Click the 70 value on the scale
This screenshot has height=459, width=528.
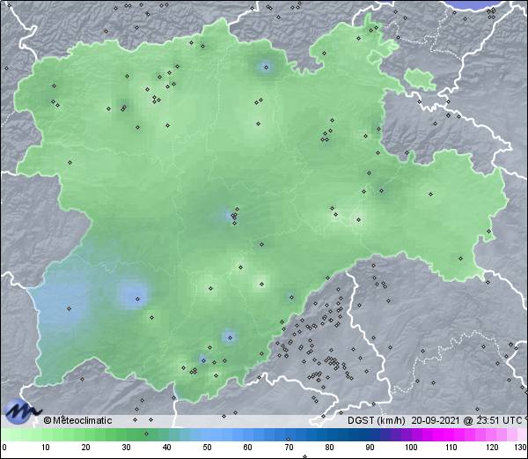[x=289, y=448]
